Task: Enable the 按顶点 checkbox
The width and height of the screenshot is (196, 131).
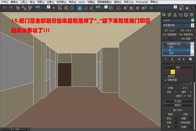Action: click(x=166, y=76)
